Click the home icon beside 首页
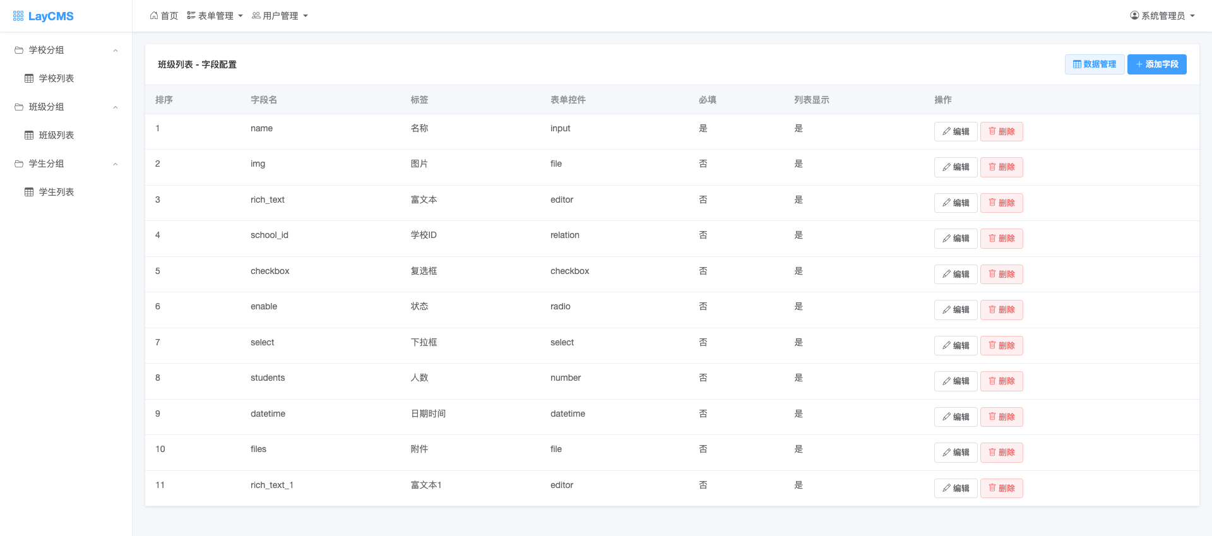 (x=154, y=16)
